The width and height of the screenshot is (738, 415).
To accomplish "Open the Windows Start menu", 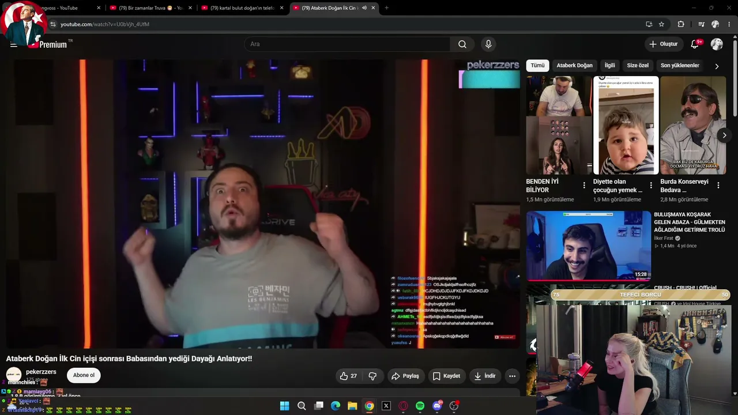I will 284,406.
